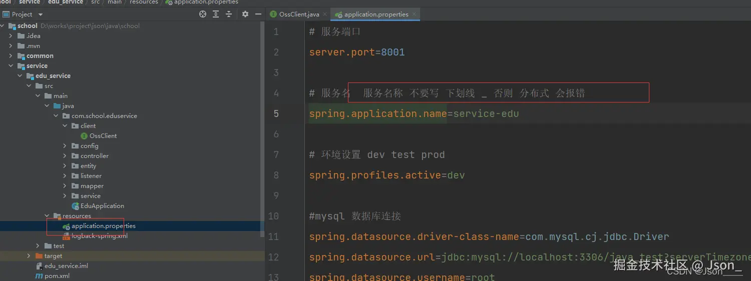The image size is (751, 281).
Task: Collapse the edu_service module
Action: click(20, 76)
